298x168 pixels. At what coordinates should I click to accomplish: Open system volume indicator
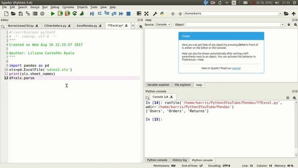[x=277, y=2]
